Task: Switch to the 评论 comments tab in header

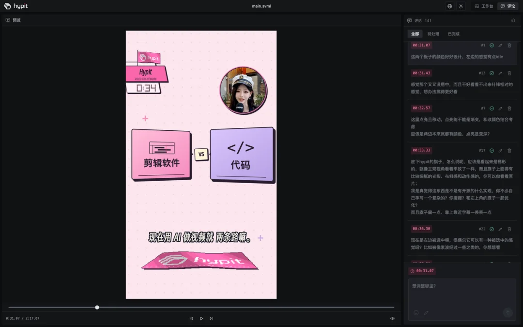Action: [508, 6]
